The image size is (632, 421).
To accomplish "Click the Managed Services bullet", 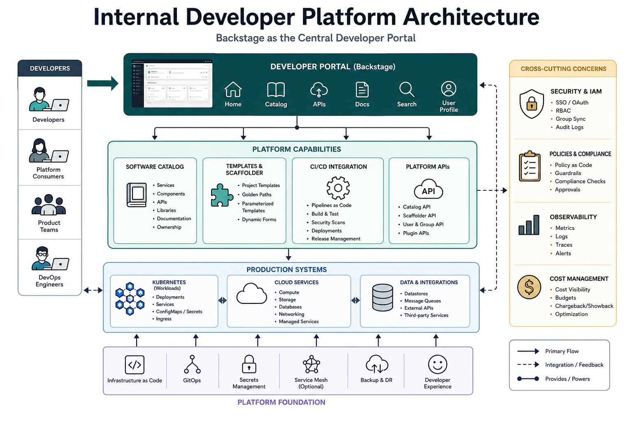I will click(x=297, y=322).
